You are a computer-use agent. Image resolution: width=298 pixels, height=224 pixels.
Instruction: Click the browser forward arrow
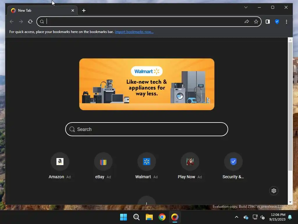(21, 22)
